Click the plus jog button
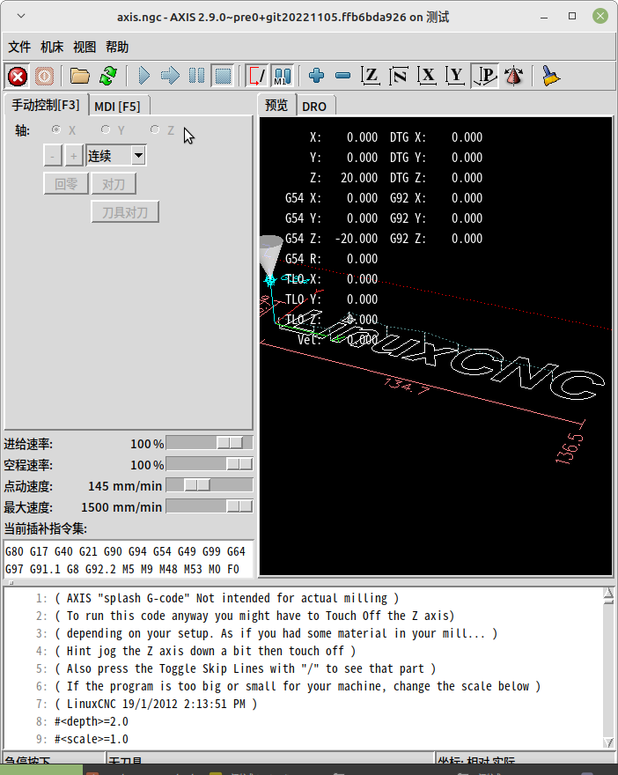This screenshot has width=618, height=775. pos(74,156)
